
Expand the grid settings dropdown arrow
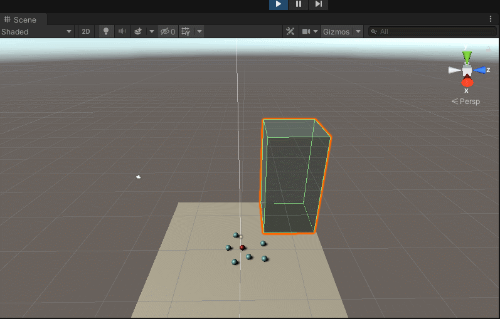199,31
